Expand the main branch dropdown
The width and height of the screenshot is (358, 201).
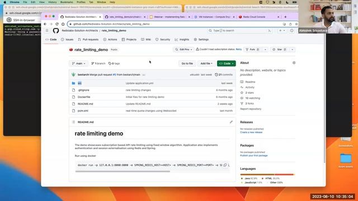click(x=78, y=63)
